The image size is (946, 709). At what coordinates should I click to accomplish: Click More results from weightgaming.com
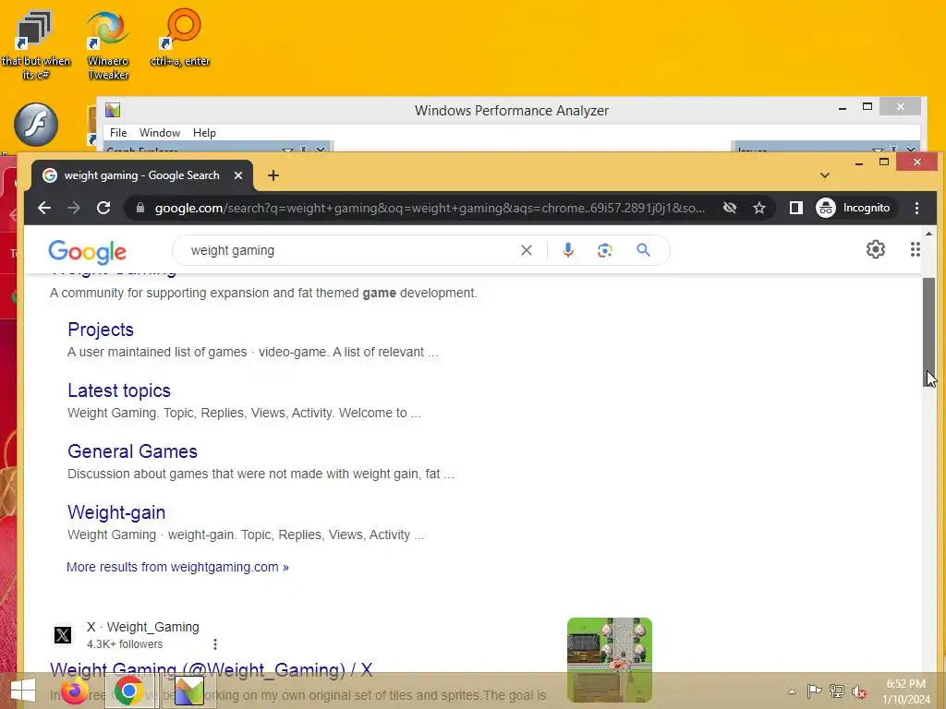(177, 567)
